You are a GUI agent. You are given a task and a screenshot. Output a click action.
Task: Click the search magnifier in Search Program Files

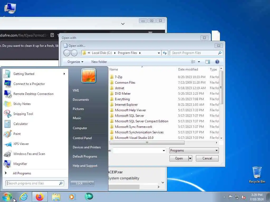[220, 53]
